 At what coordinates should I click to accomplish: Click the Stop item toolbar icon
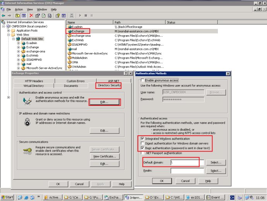(86, 15)
